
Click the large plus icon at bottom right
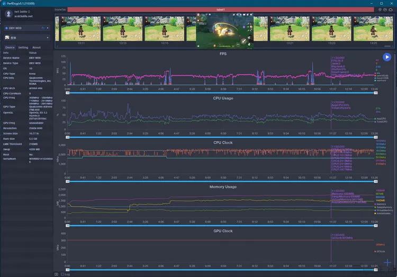pyautogui.click(x=387, y=263)
